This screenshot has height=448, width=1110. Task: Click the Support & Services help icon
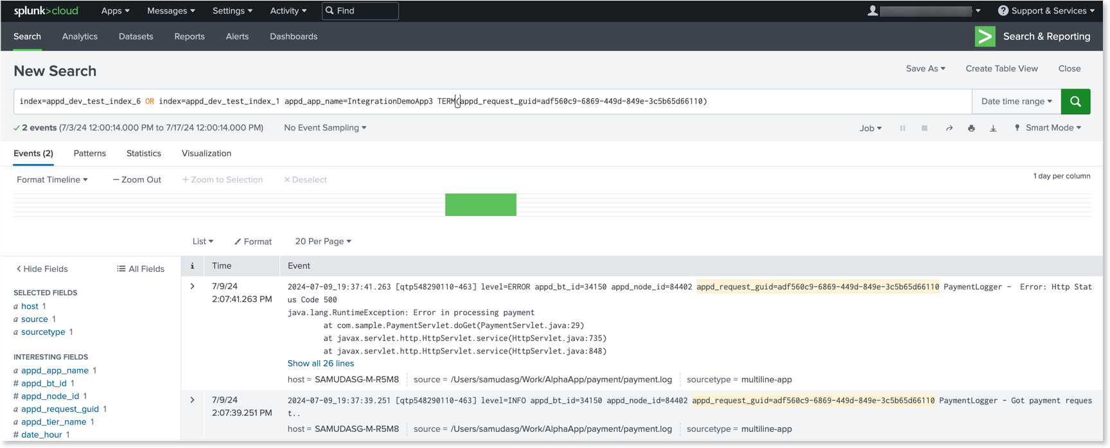1003,11
